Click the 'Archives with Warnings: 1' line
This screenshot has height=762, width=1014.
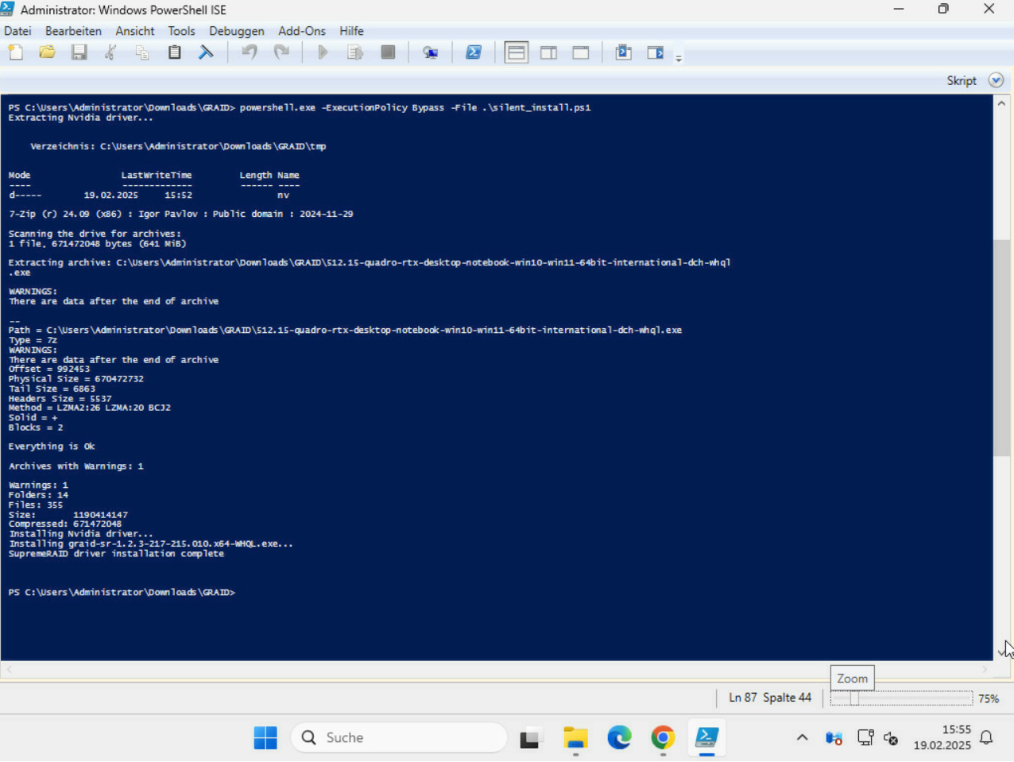click(75, 466)
